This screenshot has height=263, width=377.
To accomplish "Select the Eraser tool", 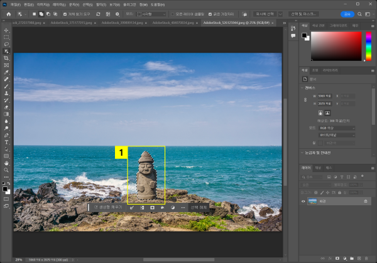I will coord(6,107).
